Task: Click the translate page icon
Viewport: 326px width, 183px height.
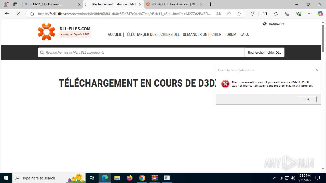Action: [219, 14]
